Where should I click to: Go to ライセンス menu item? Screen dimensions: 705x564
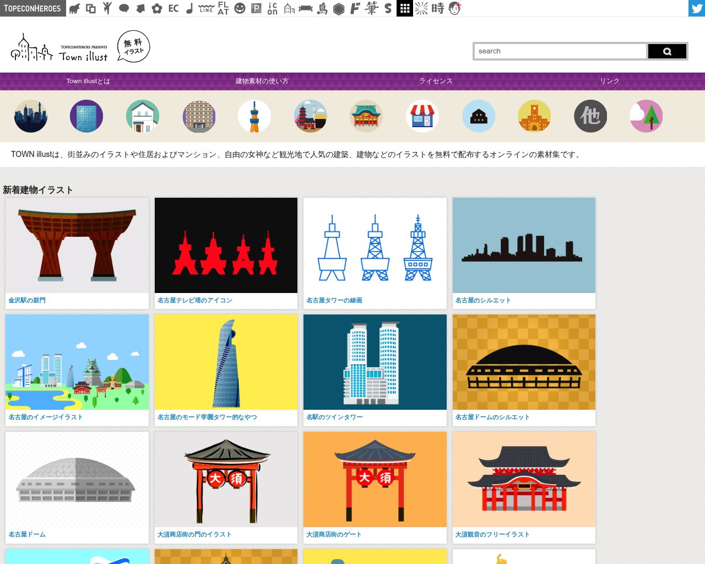point(436,81)
